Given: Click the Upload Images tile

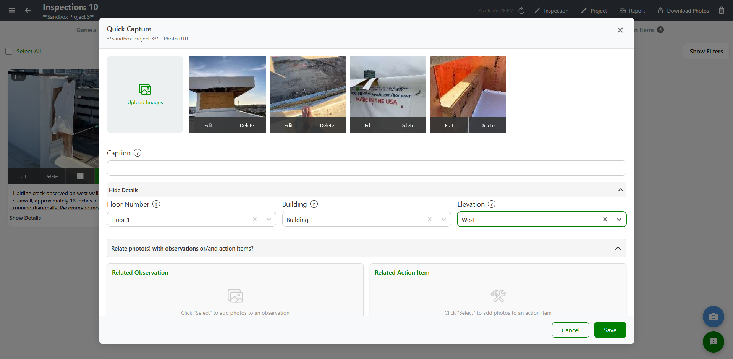Looking at the screenshot, I should coord(145,94).
